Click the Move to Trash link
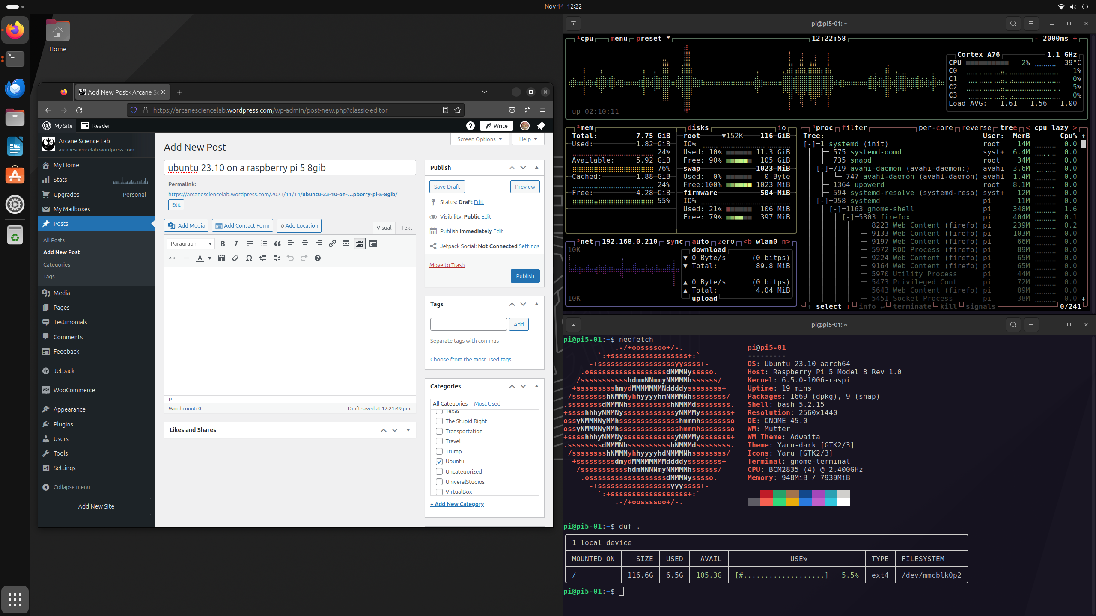The image size is (1096, 616). tap(447, 265)
